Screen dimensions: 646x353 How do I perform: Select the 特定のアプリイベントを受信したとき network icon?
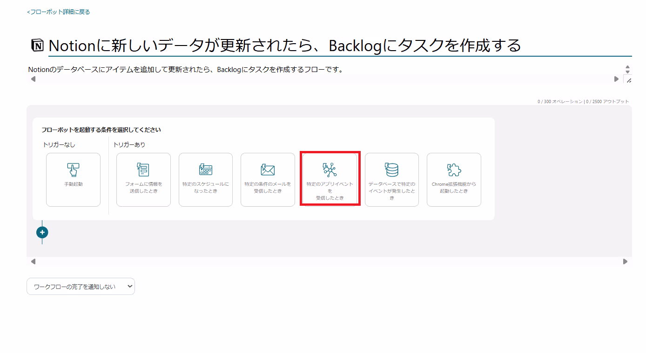pyautogui.click(x=330, y=170)
